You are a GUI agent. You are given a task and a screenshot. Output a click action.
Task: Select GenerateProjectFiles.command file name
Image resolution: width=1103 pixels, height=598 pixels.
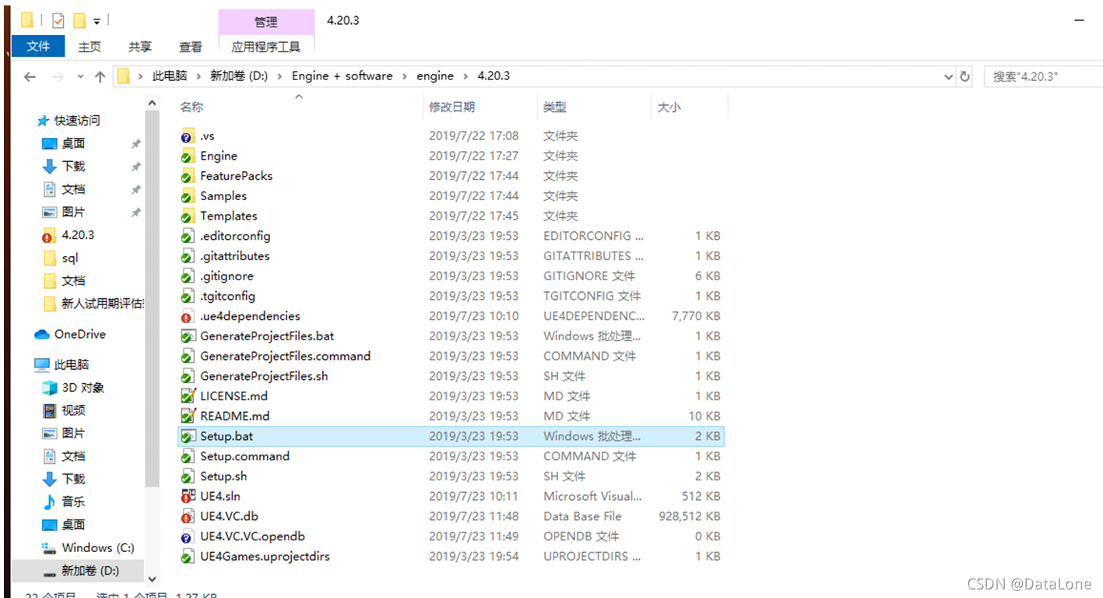[x=285, y=356]
